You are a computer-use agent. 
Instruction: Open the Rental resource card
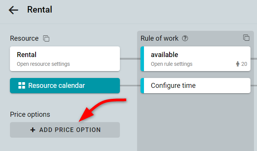click(65, 59)
